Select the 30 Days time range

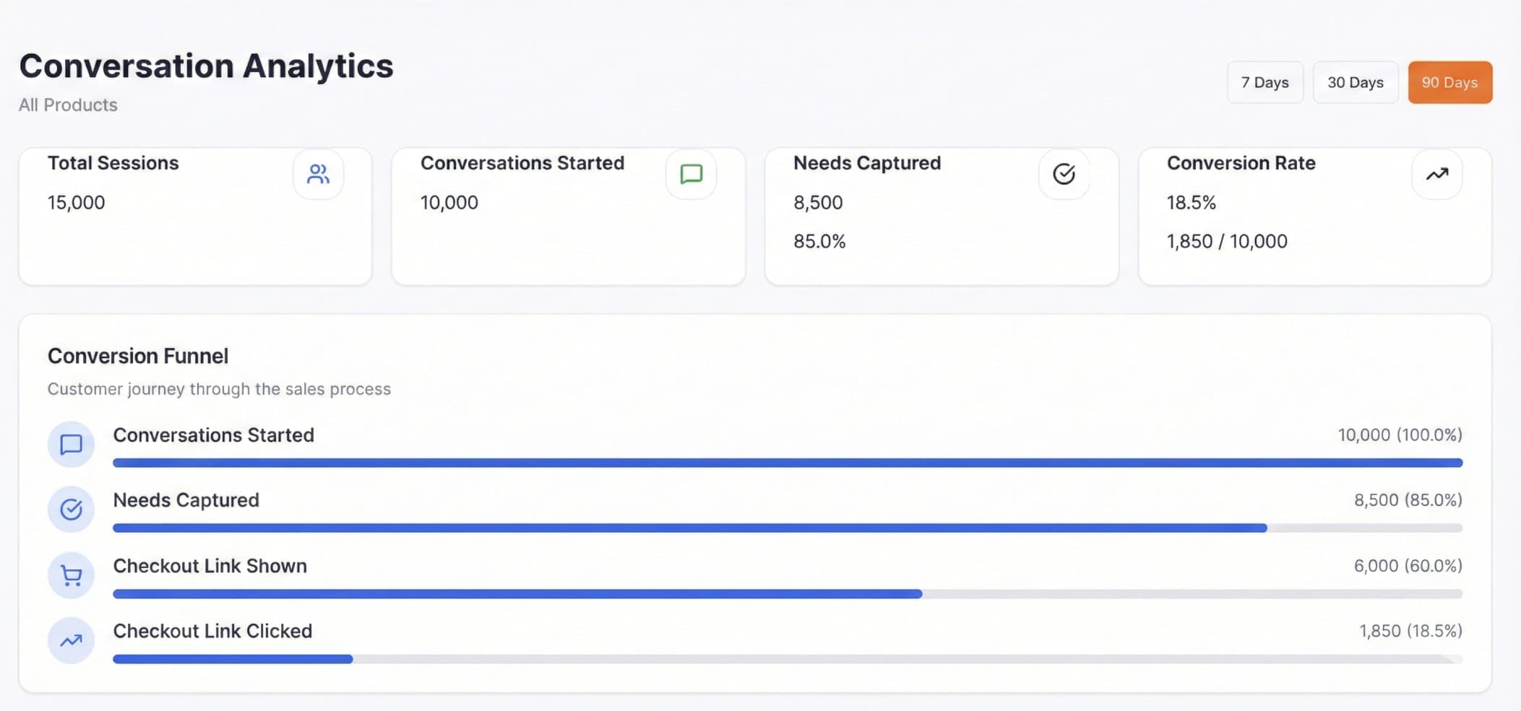coord(1356,82)
